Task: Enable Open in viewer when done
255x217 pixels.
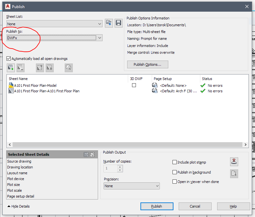Action: (x=174, y=181)
